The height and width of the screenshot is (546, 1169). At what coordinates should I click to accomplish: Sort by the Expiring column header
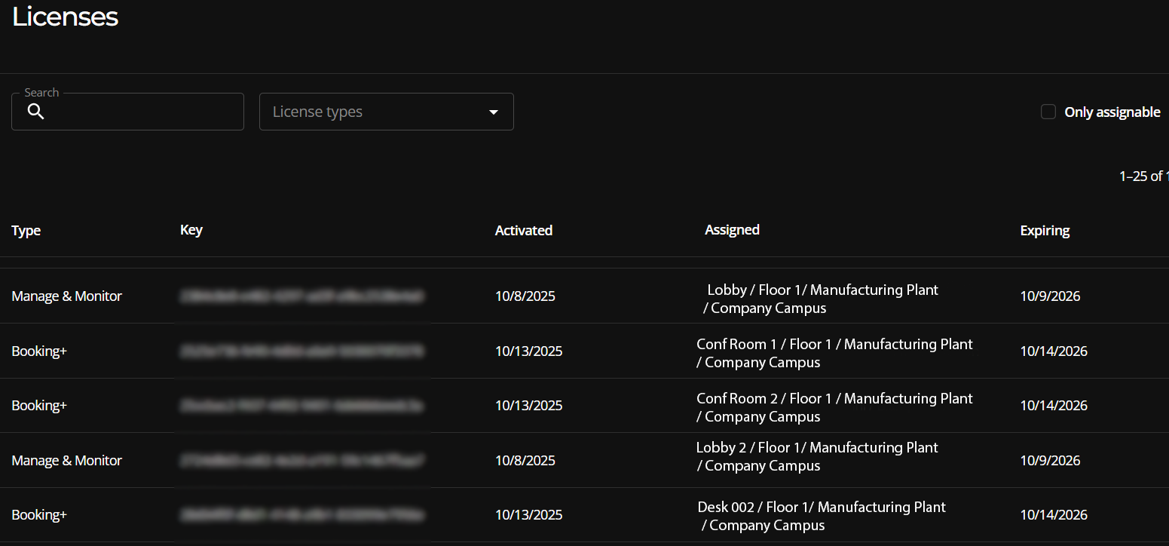point(1045,230)
